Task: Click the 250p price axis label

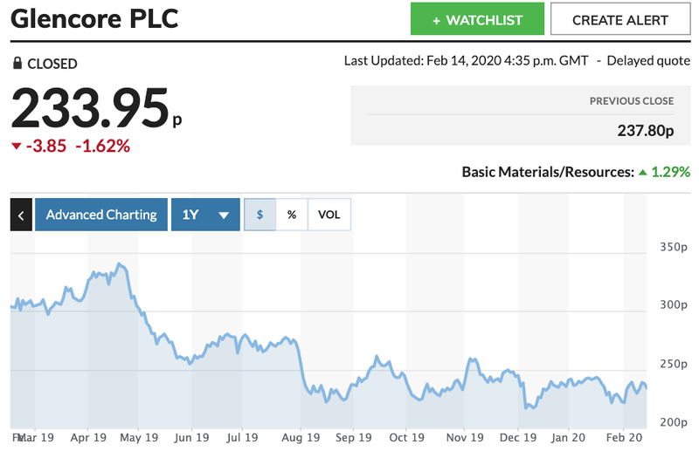Action: 674,364
